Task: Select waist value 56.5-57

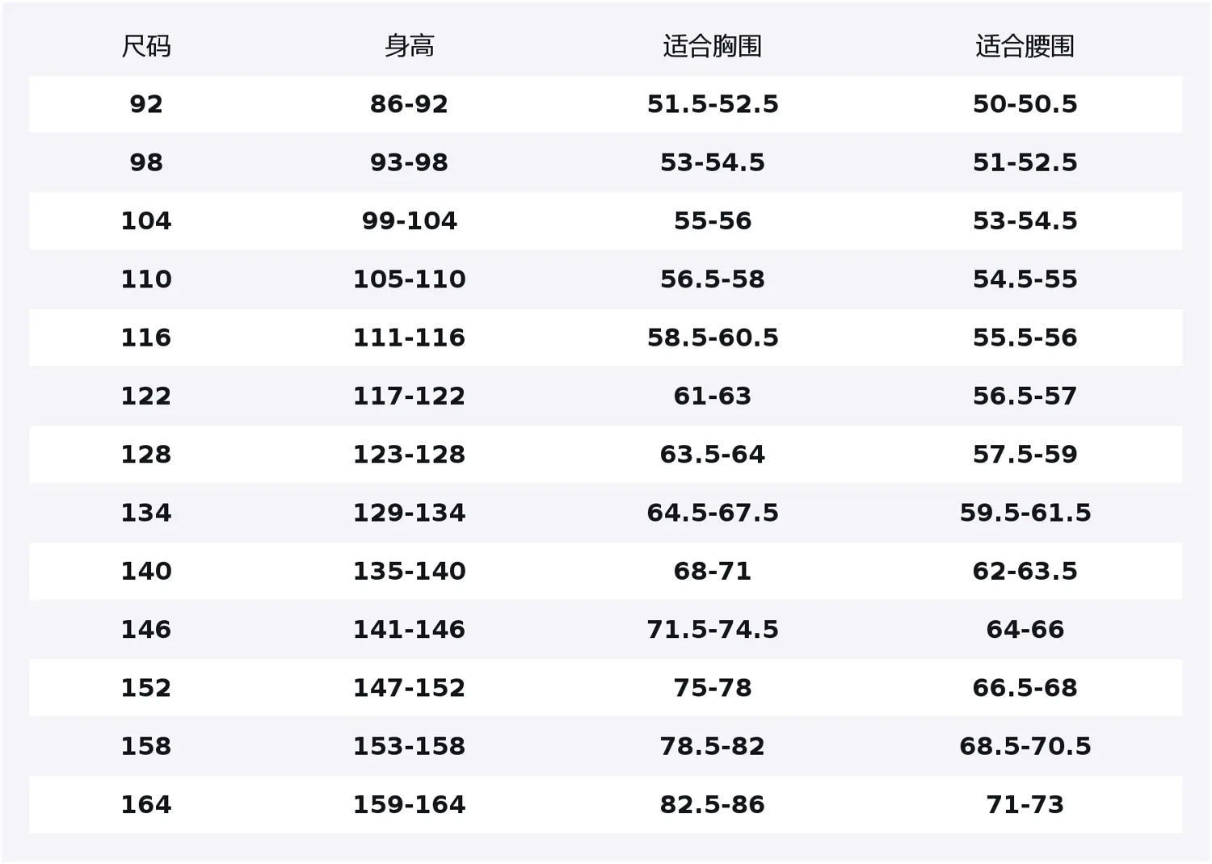Action: tap(1025, 396)
